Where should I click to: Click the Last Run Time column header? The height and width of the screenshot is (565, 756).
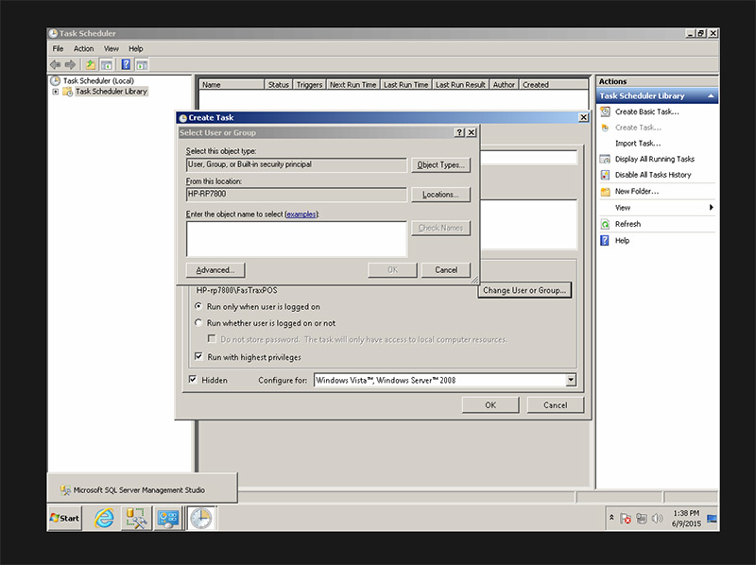pyautogui.click(x=406, y=85)
